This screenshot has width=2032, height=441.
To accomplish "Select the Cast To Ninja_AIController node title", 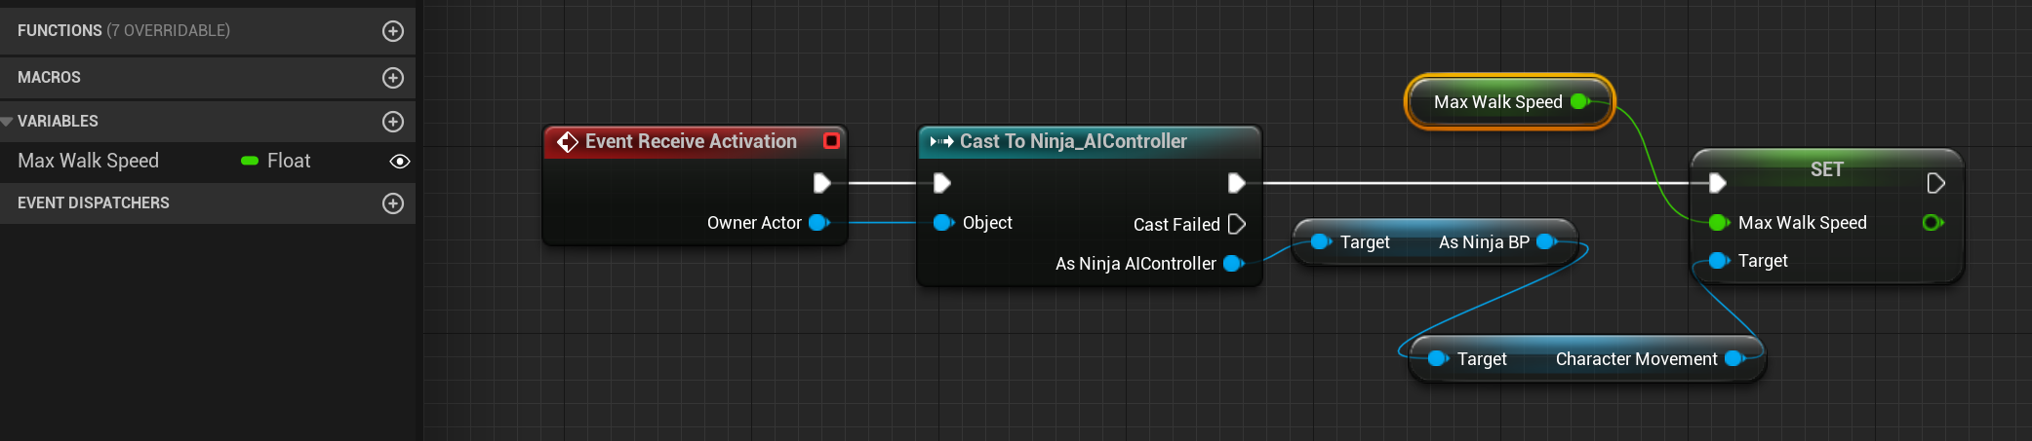I will [x=1073, y=142].
